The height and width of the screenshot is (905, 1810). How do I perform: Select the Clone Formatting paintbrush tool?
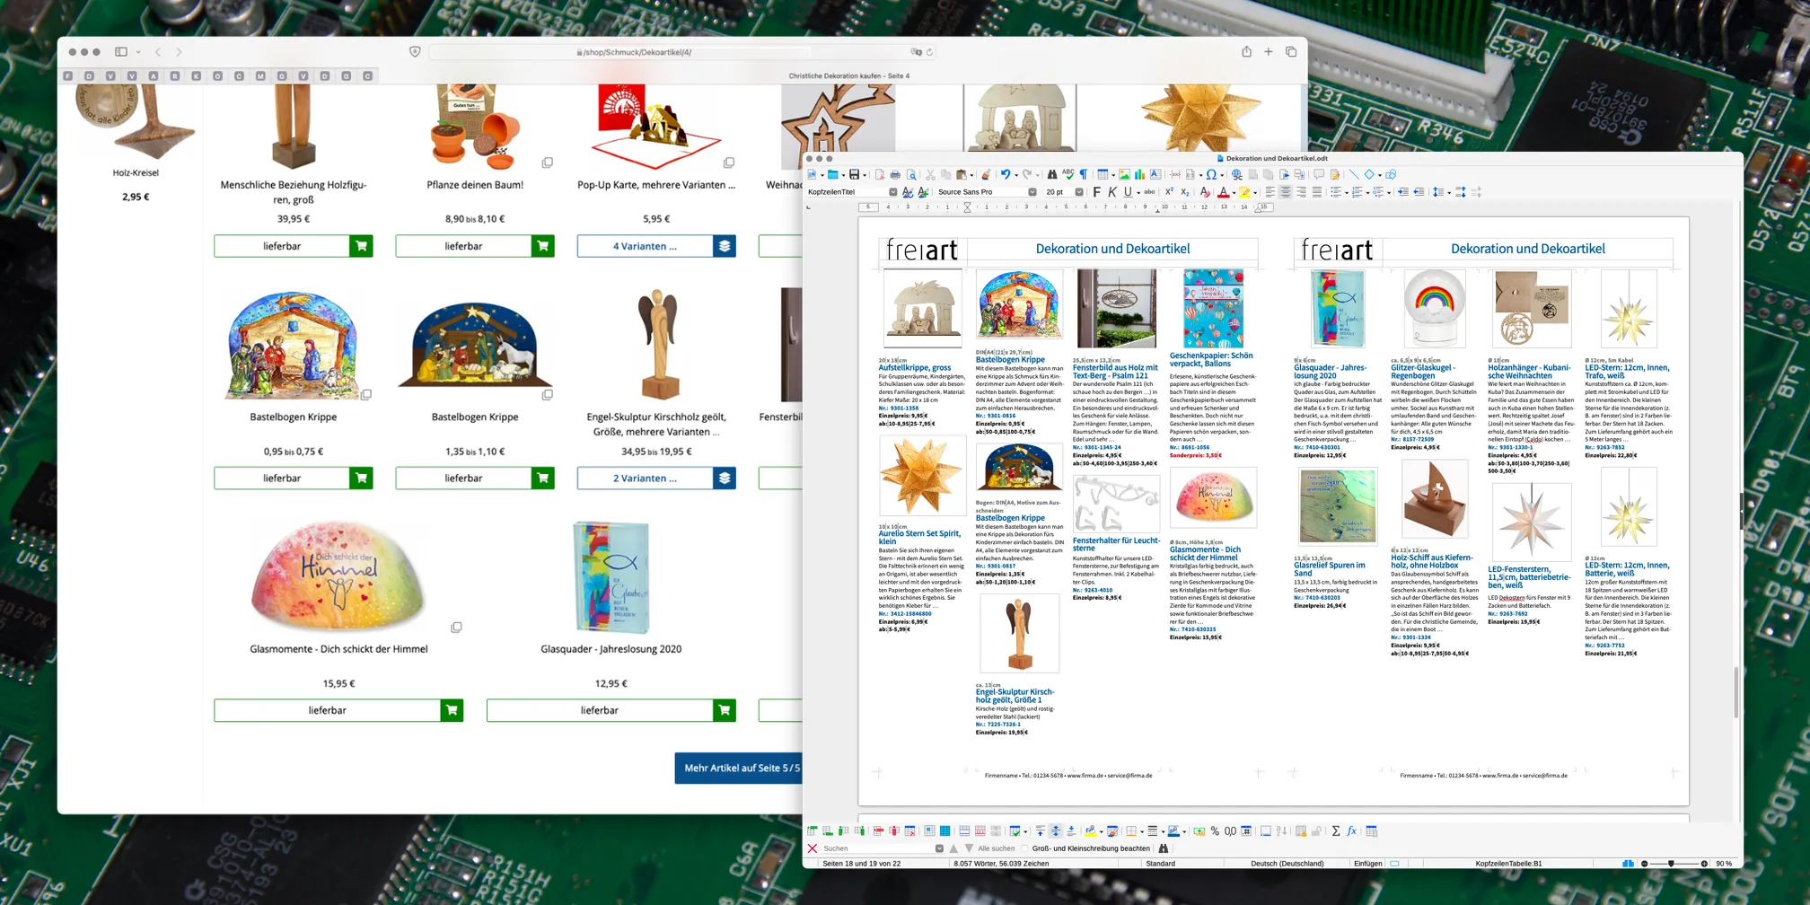(x=987, y=176)
